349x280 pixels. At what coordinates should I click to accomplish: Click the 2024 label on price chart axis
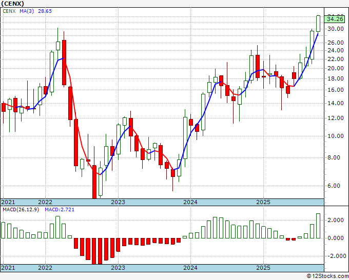pos(190,202)
